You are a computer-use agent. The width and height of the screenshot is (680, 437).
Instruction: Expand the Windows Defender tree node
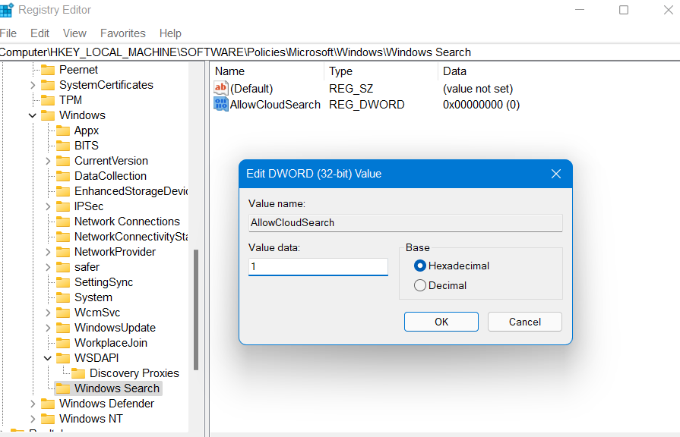pyautogui.click(x=33, y=404)
